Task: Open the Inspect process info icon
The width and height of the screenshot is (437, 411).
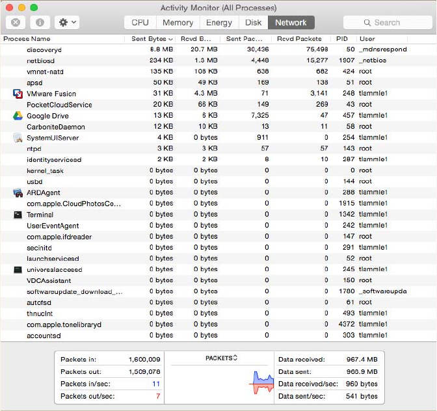Action: tap(40, 22)
